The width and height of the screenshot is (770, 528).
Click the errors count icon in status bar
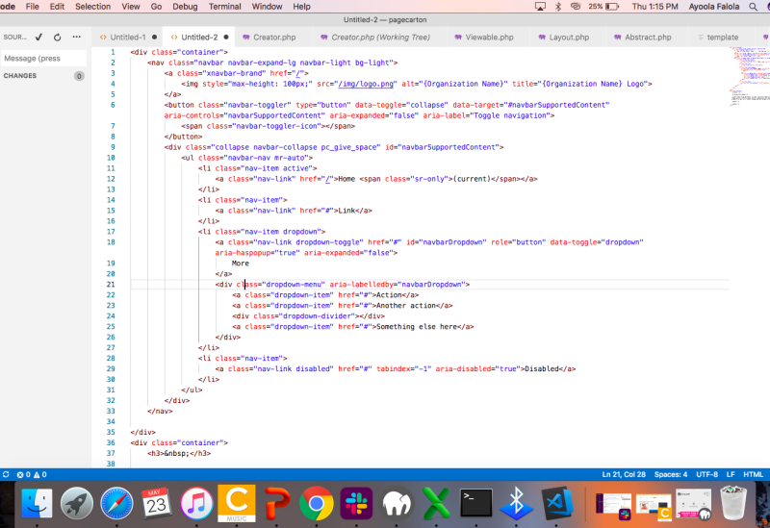tap(23, 474)
